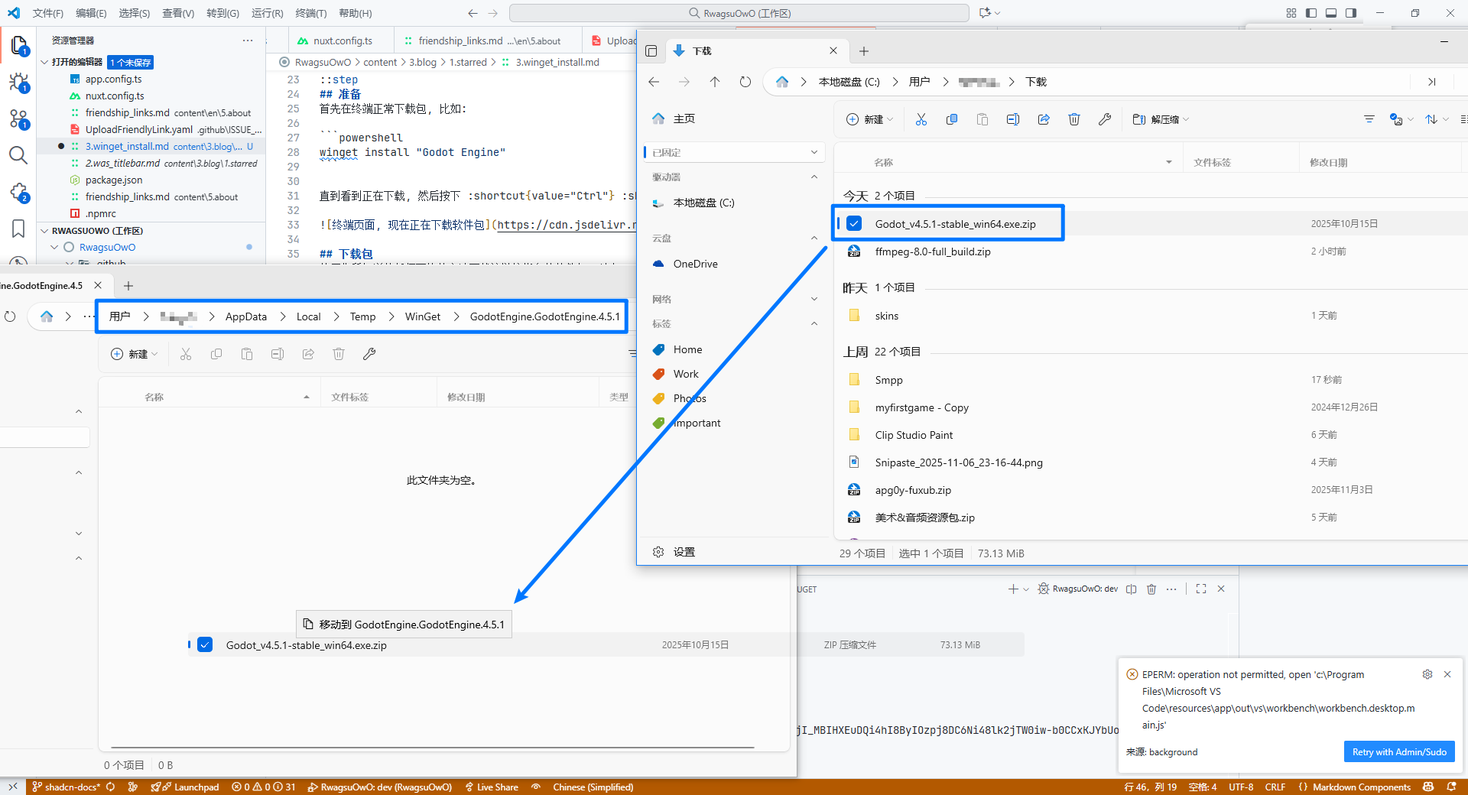Select the Clip Studio Paint folder
The image size is (1468, 795).
click(x=914, y=435)
